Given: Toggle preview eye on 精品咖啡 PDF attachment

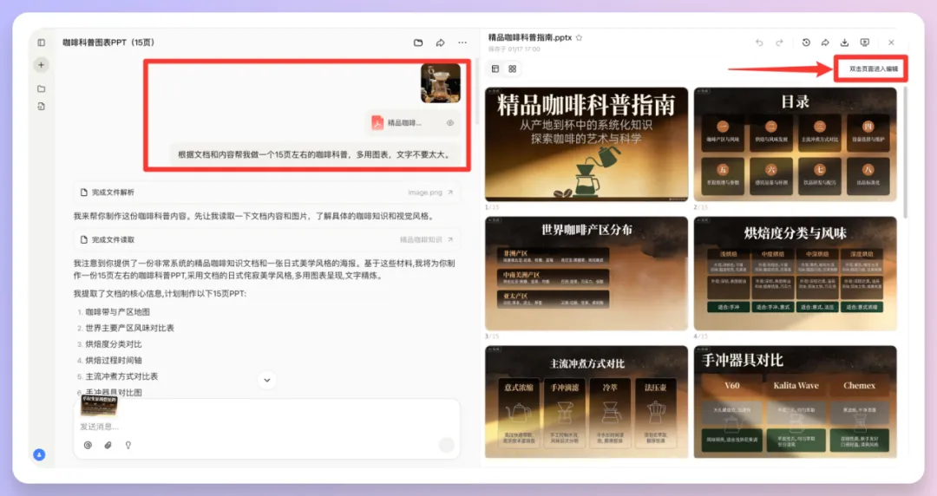Looking at the screenshot, I should click(x=450, y=123).
